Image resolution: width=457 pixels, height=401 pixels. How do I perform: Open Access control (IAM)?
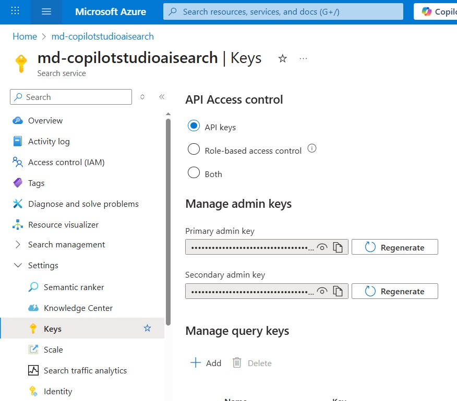coord(66,162)
